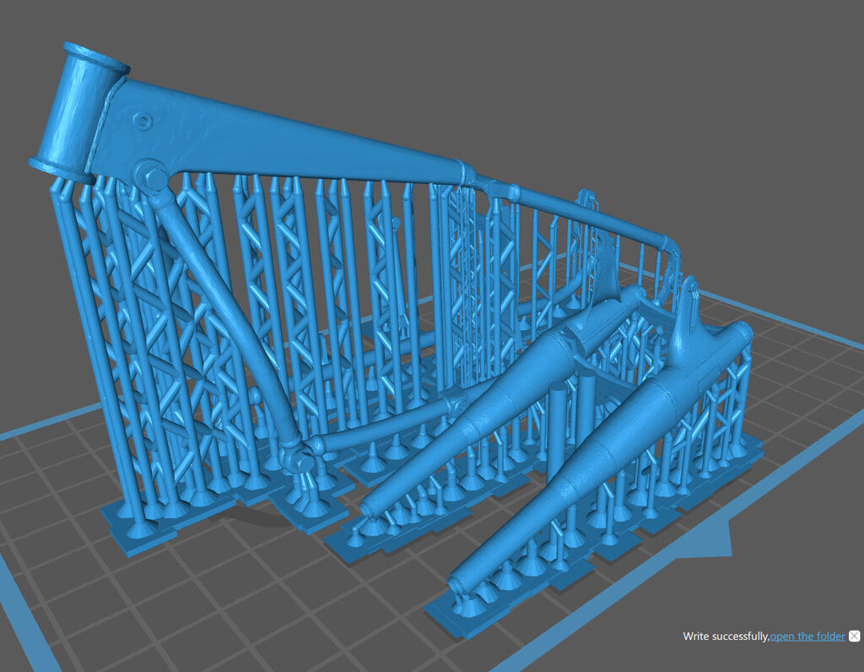This screenshot has width=864, height=672.
Task: Click the vertical cylinder between the conical tubes
Action: (x=557, y=431)
